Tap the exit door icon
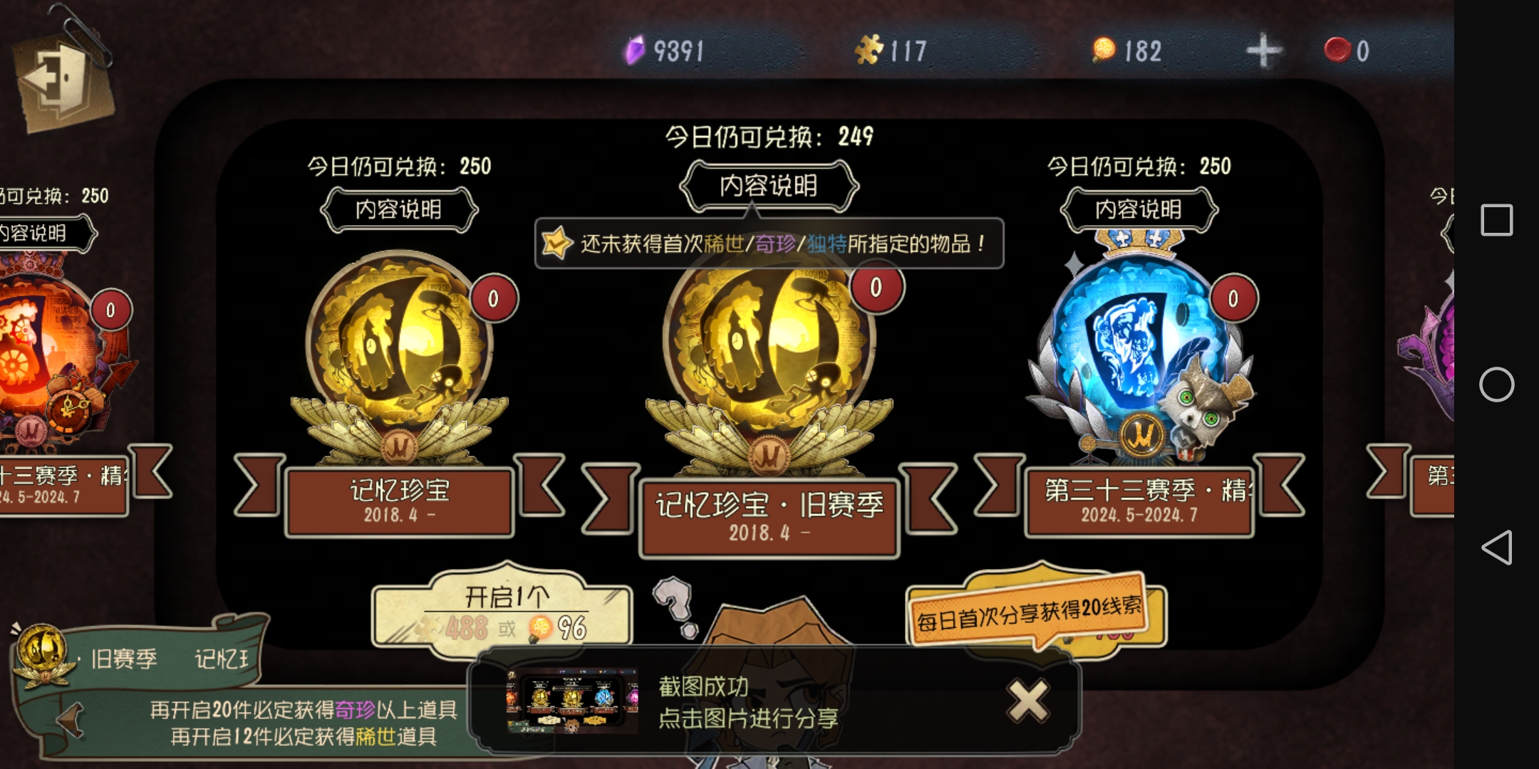Image resolution: width=1539 pixels, height=769 pixels. 63,80
